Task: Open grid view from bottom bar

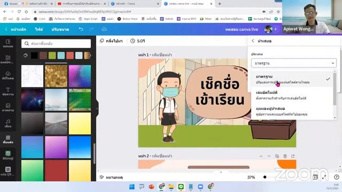Action: click(315, 177)
